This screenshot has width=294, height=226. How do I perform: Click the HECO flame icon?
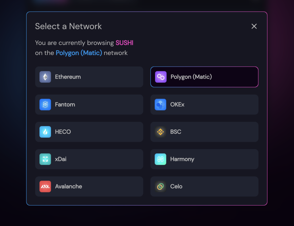click(45, 132)
